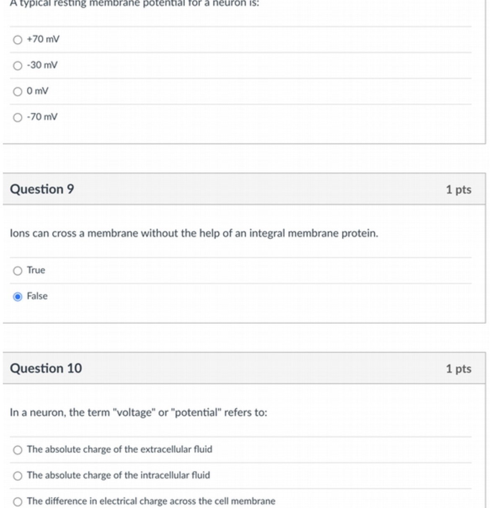Click the 1 pts label of Question 9

point(458,190)
